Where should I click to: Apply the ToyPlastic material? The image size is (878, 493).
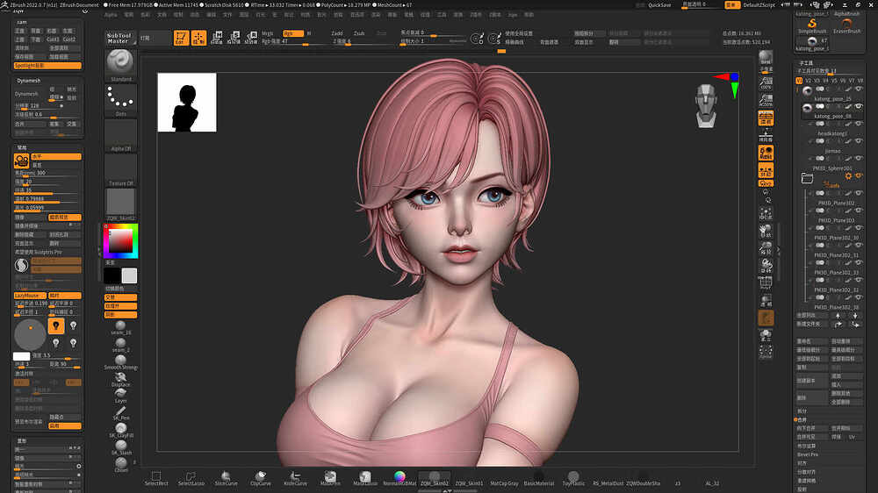(573, 478)
